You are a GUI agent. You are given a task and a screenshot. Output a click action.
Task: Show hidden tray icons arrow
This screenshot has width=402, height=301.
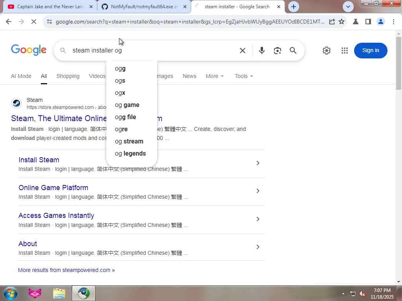coord(343,294)
